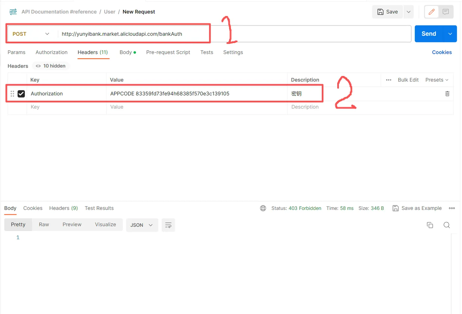Viewport: 462px width, 314px height.
Task: Show the 10 hidden headers
Action: (x=51, y=66)
